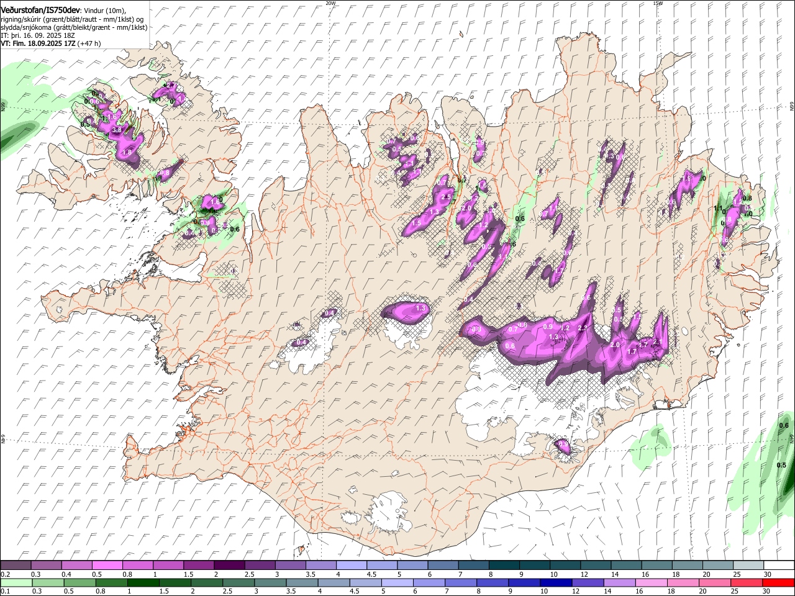The height and width of the screenshot is (596, 795).
Task: Pick the violet 12 swatch in bottom legend row
Action: point(588,582)
